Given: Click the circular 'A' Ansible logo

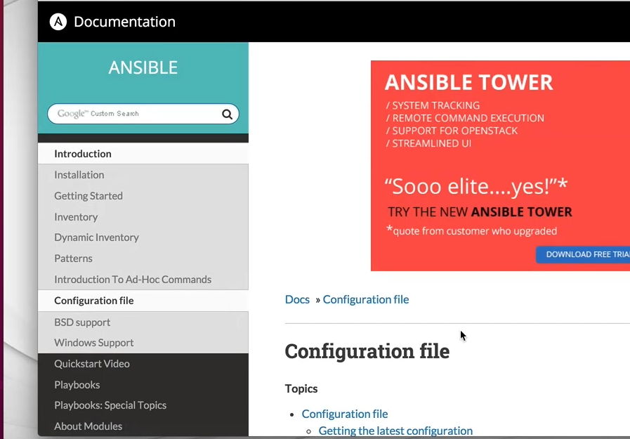Looking at the screenshot, I should click(x=58, y=21).
